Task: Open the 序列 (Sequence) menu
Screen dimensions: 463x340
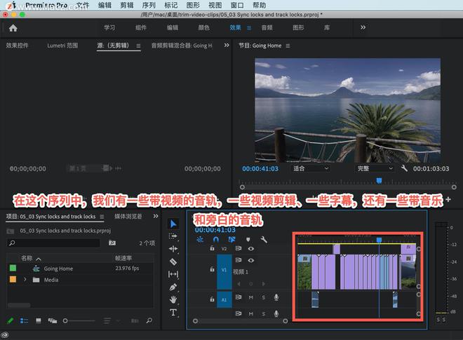Action: 149,5
